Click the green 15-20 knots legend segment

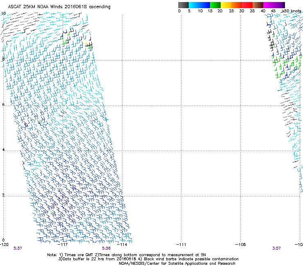click(x=215, y=5)
